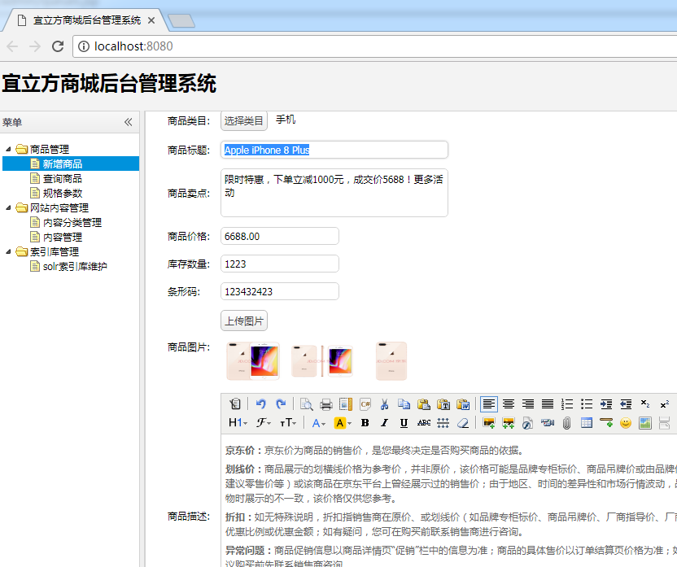Screen dimensions: 677x567
Task: Undo the last editor action
Action: click(260, 403)
